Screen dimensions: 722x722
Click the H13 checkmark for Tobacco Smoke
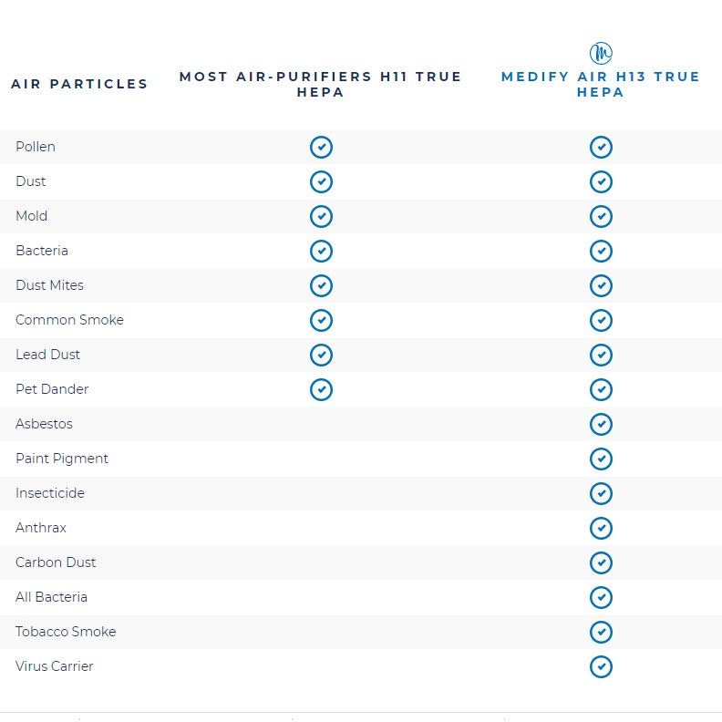point(601,633)
